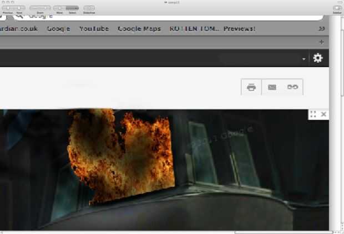
Task: Click the link chain icon
Action: 292,87
